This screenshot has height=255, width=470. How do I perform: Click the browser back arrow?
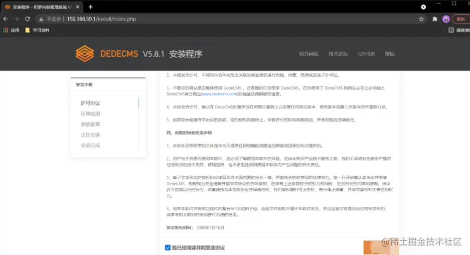coord(6,19)
